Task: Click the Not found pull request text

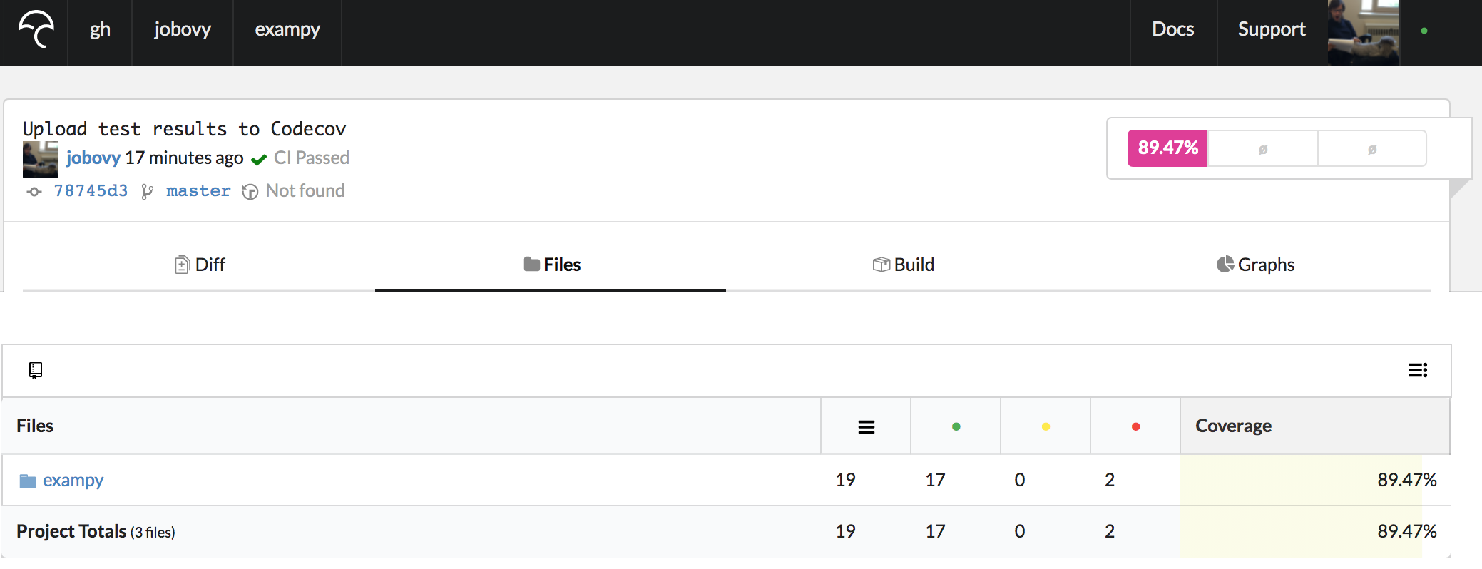Action: [x=305, y=190]
